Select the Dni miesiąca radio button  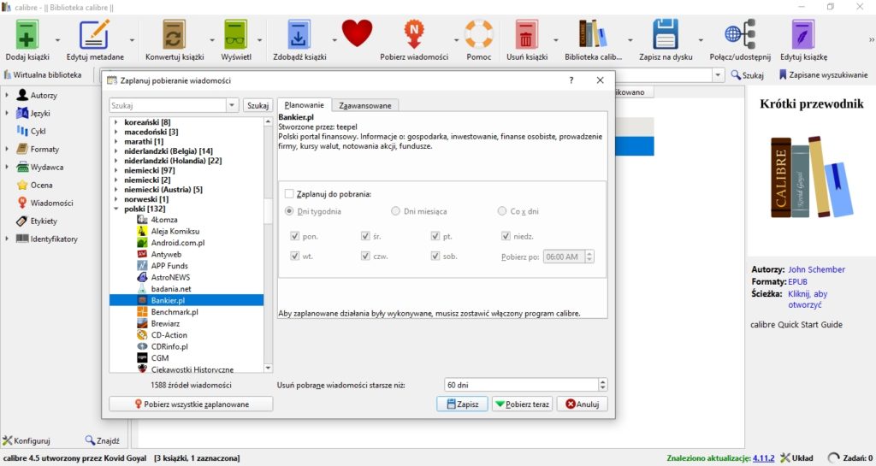(x=395, y=211)
